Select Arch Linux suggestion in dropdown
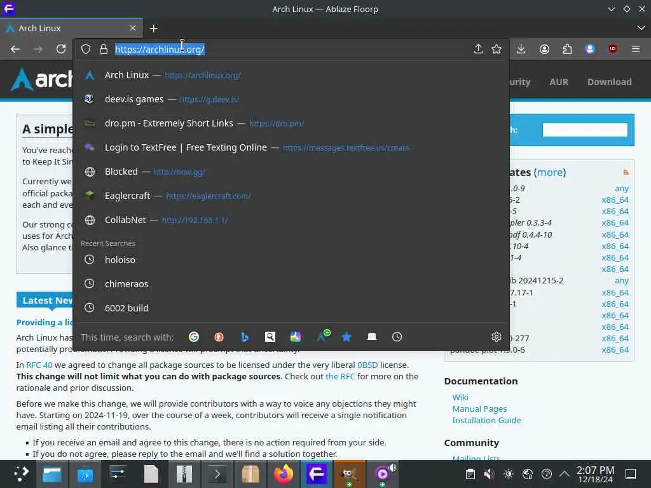This screenshot has width=651, height=488. 291,75
